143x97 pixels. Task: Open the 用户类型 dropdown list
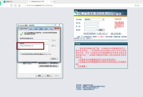click(x=94, y=20)
